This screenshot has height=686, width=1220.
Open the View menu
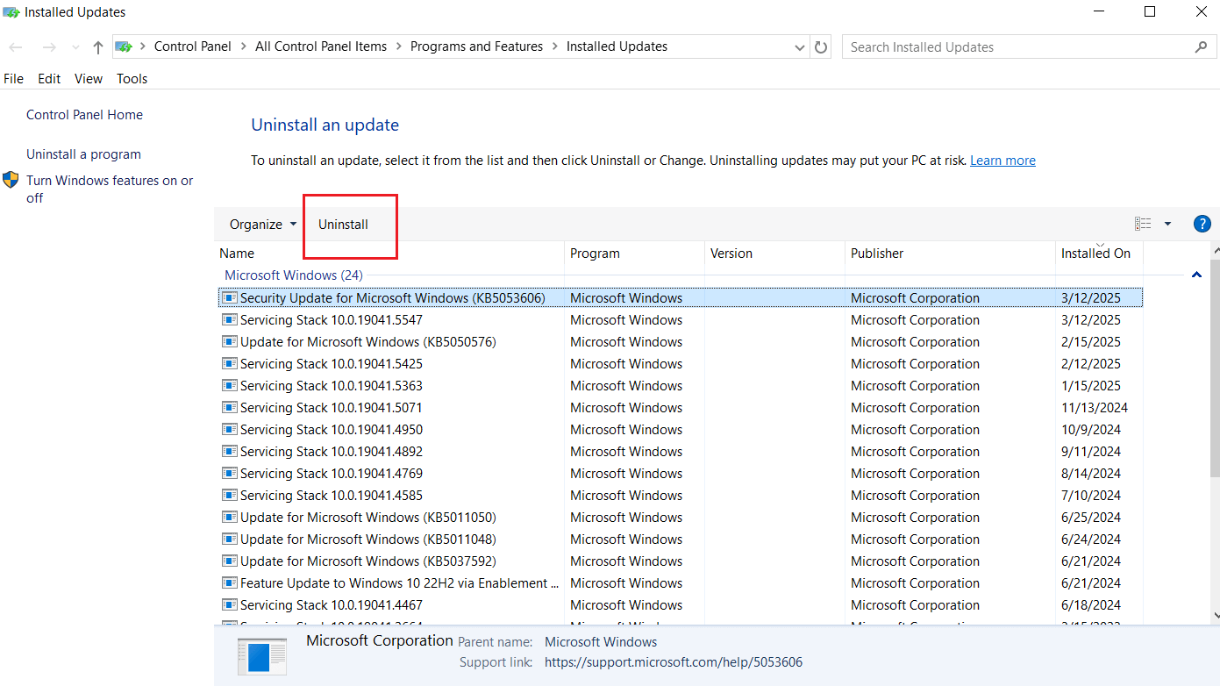tap(88, 78)
